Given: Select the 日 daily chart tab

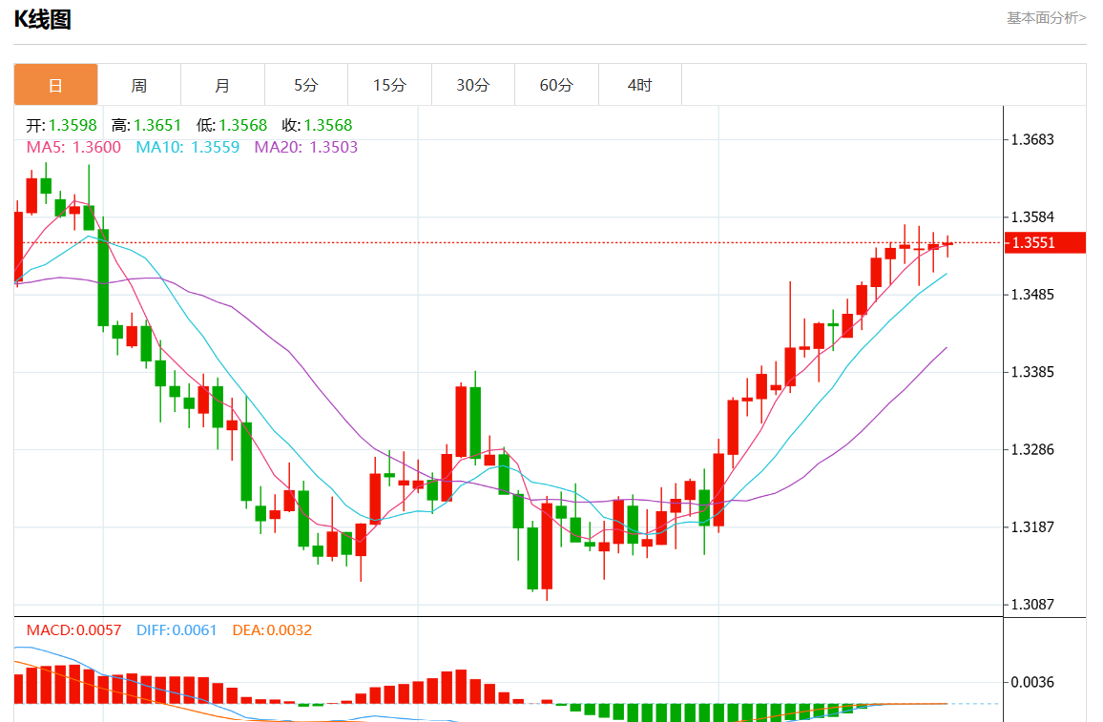Looking at the screenshot, I should 55,85.
